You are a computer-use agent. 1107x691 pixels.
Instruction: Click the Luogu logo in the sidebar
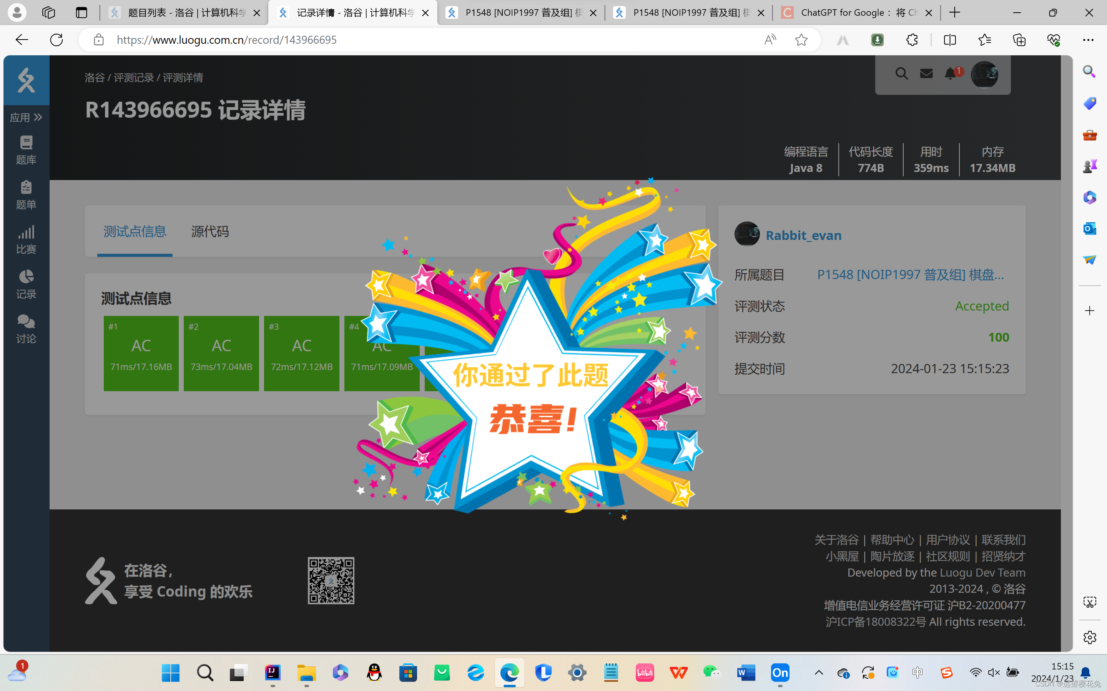[x=26, y=80]
